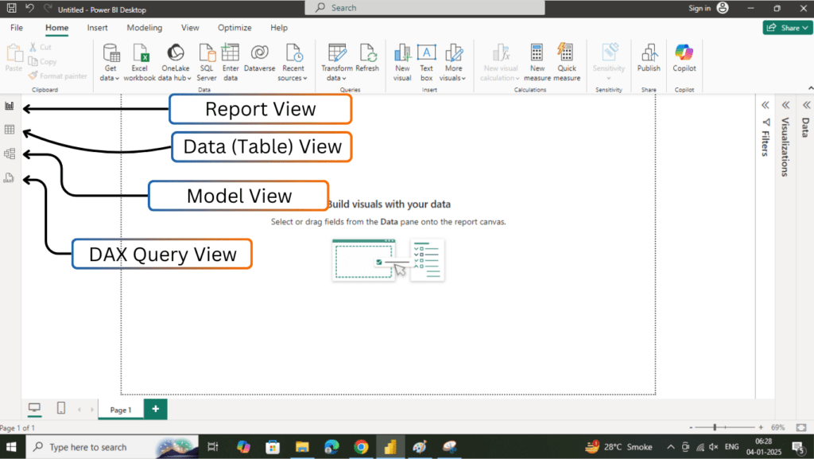Open Google Chrome from taskbar

click(362, 446)
